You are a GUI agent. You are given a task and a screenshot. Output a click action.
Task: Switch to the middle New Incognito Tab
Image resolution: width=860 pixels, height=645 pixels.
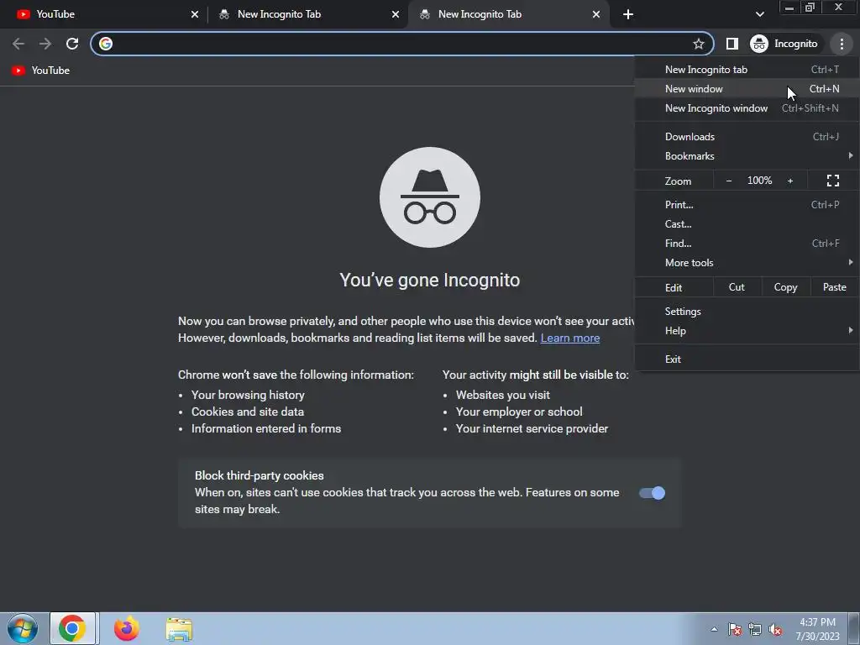click(x=307, y=14)
